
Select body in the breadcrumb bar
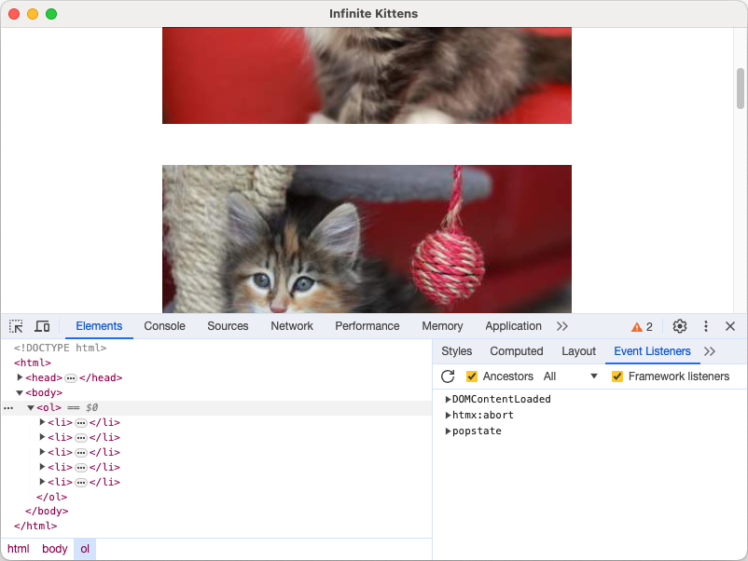coord(54,549)
